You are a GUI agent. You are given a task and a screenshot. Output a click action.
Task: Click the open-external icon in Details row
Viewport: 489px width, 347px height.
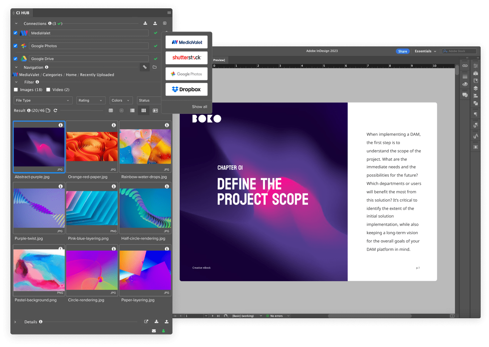[146, 321]
